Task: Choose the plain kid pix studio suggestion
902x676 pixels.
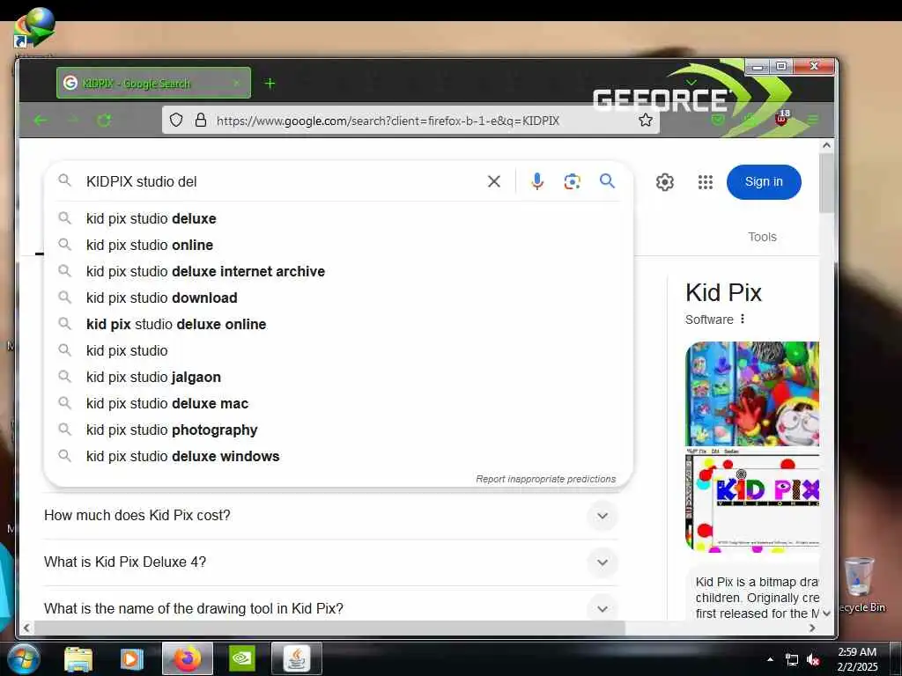Action: (x=338, y=350)
